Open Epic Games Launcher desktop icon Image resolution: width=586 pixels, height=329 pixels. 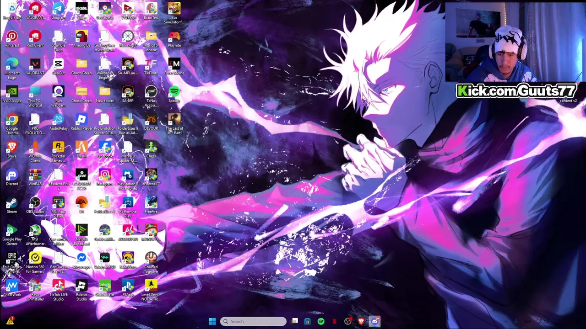coord(12,263)
